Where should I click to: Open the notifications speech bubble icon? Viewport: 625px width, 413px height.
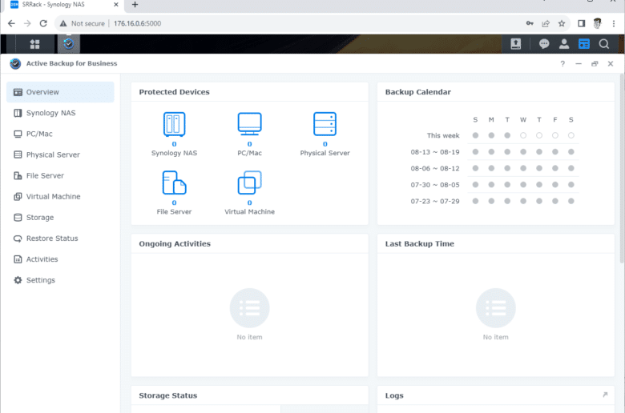point(544,44)
